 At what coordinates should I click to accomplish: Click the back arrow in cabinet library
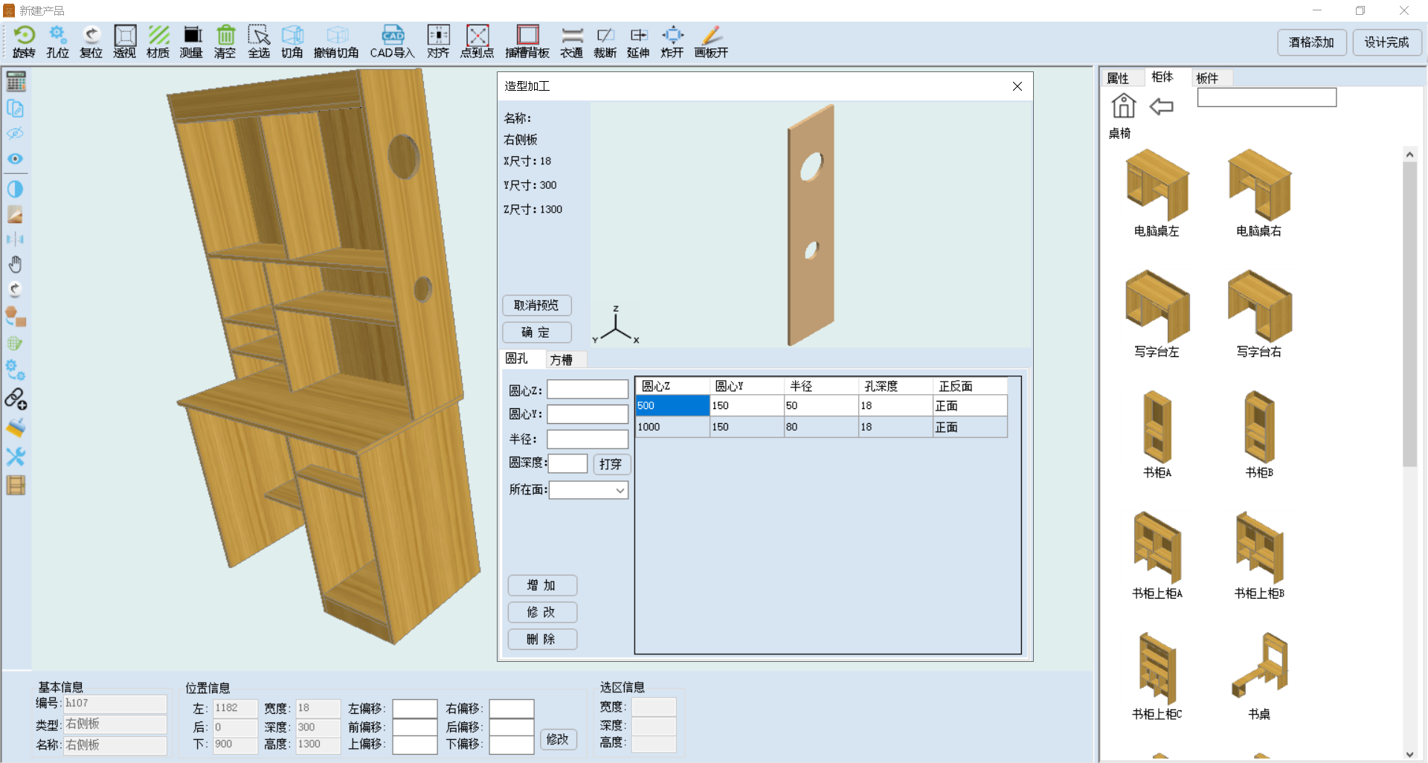click(1161, 107)
